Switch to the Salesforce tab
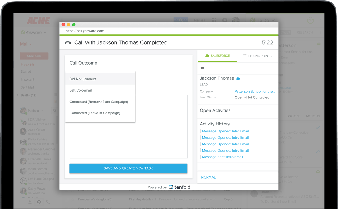This screenshot has width=338, height=209. coord(217,56)
